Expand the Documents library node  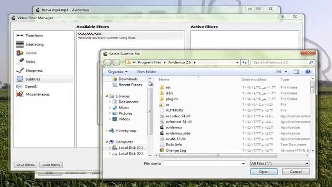click(110, 102)
